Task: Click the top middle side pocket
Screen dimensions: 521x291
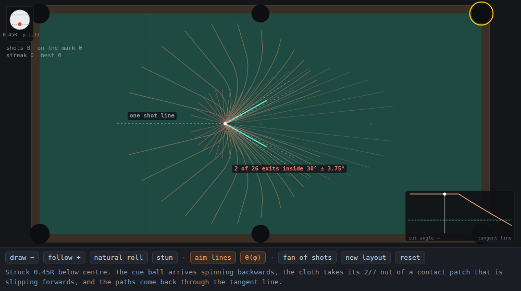Action: pos(260,14)
